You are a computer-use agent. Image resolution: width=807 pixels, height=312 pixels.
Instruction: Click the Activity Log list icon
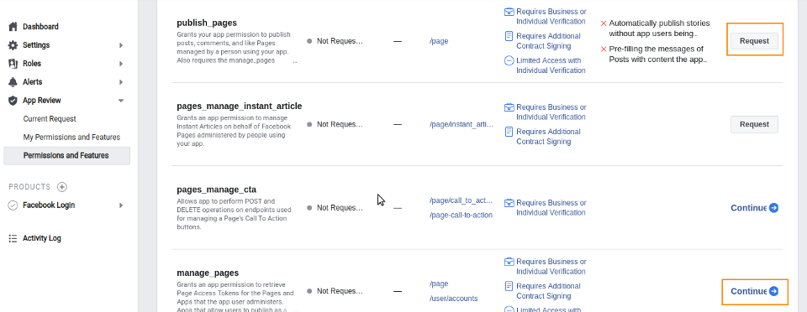[x=13, y=238]
